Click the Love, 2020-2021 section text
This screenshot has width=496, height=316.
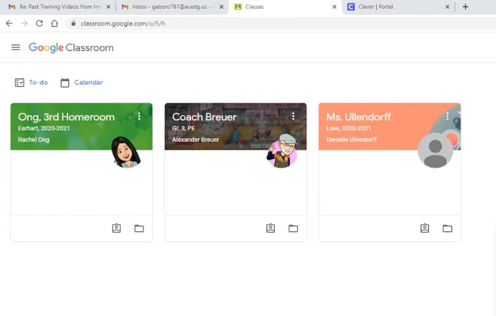coord(349,129)
